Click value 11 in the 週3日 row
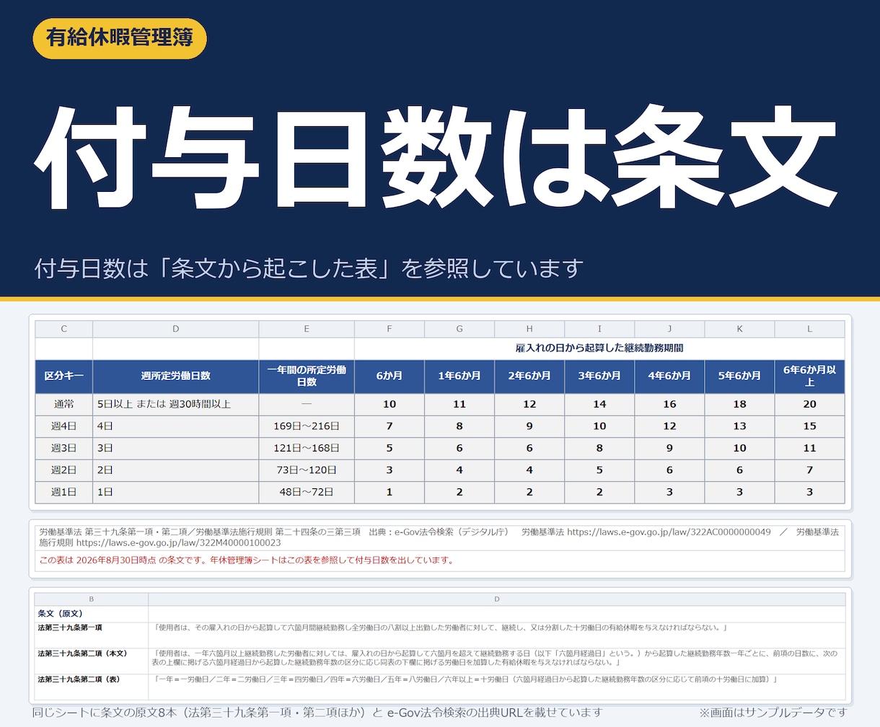The width and height of the screenshot is (880, 727). pos(809,449)
